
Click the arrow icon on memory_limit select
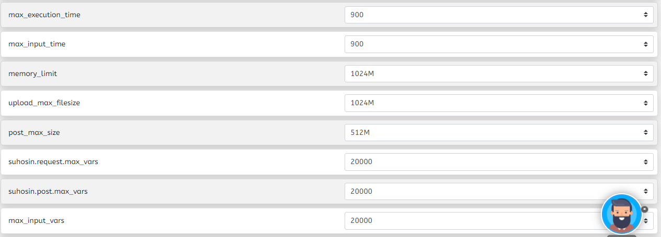(646, 74)
